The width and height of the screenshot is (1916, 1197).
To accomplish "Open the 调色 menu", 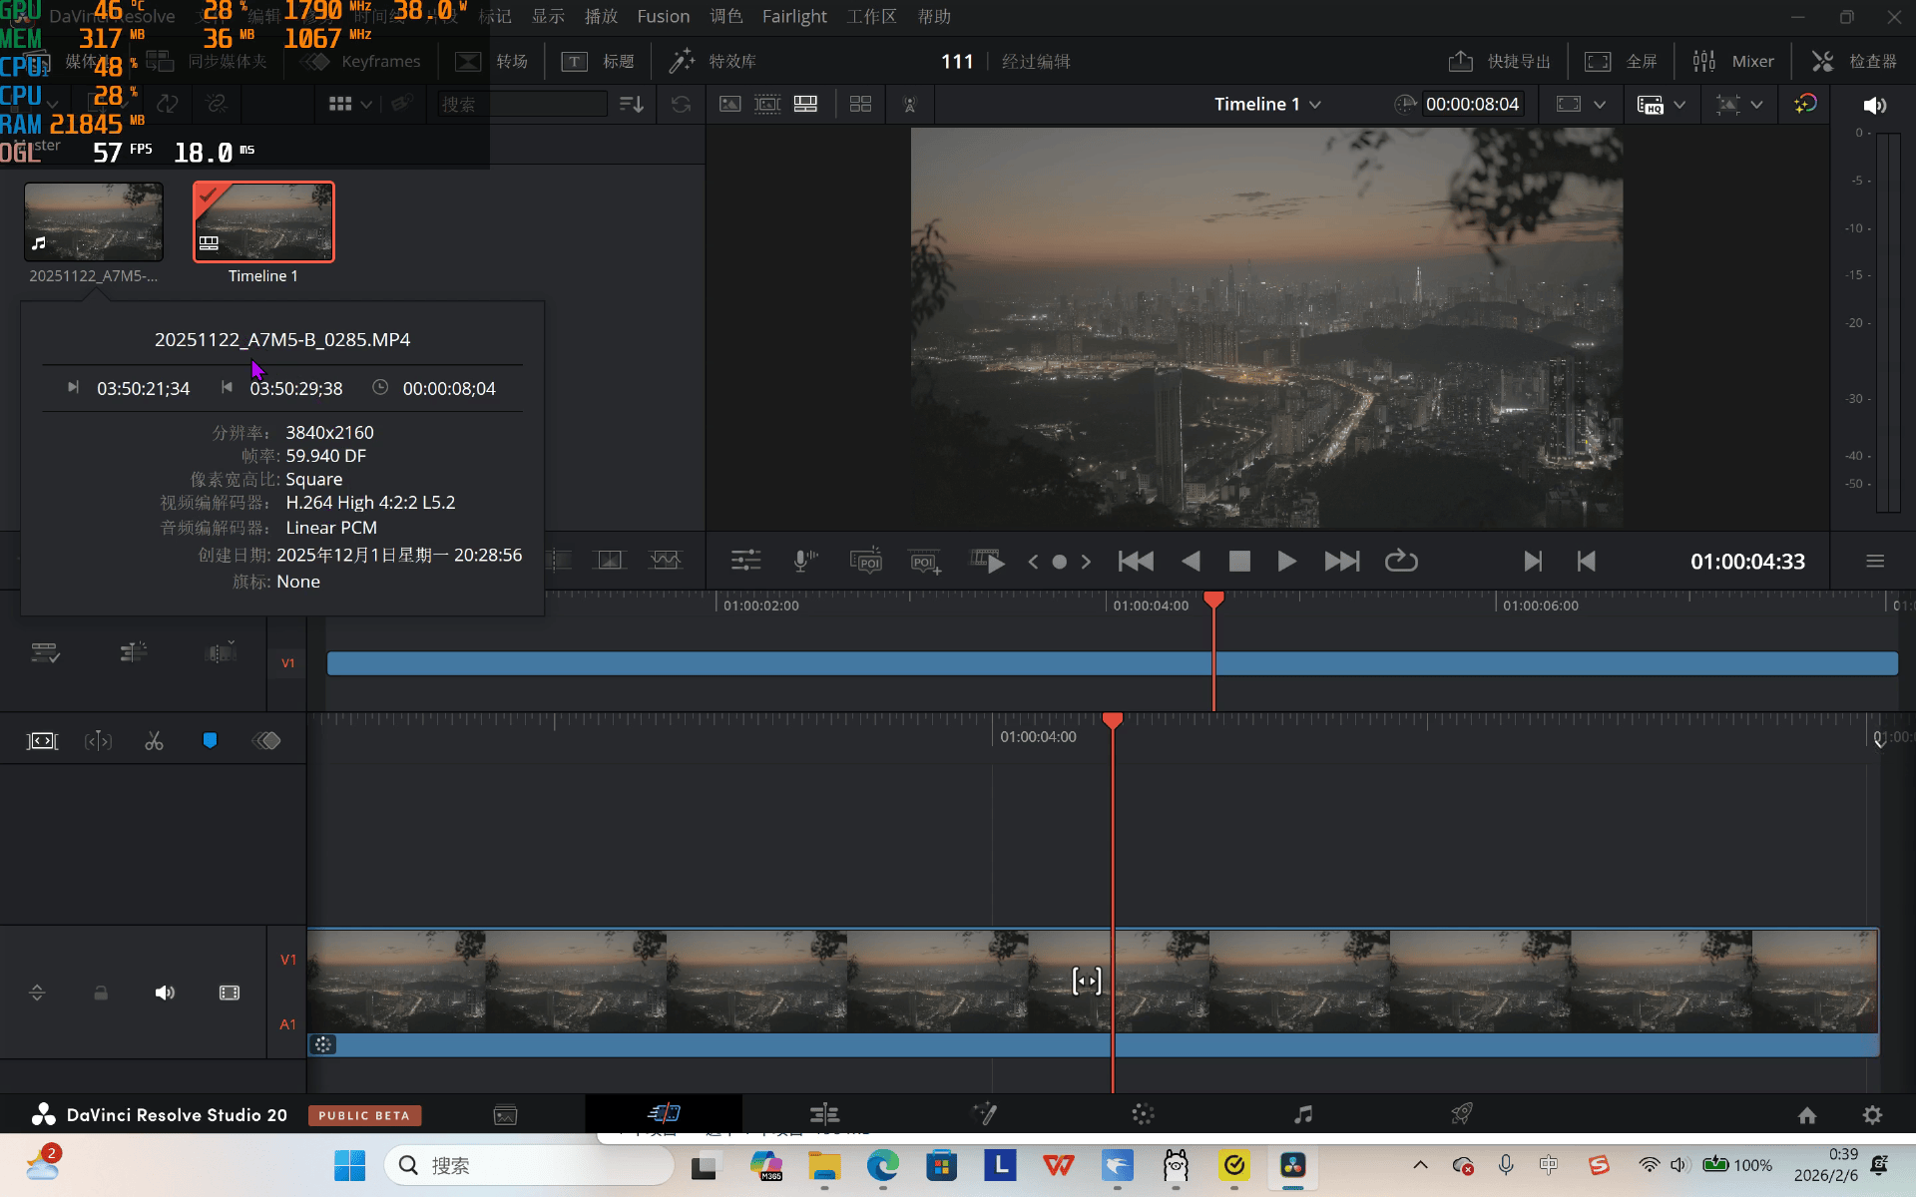I will click(726, 16).
